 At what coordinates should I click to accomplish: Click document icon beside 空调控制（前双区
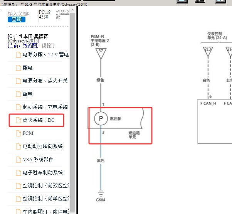click(x=18, y=185)
